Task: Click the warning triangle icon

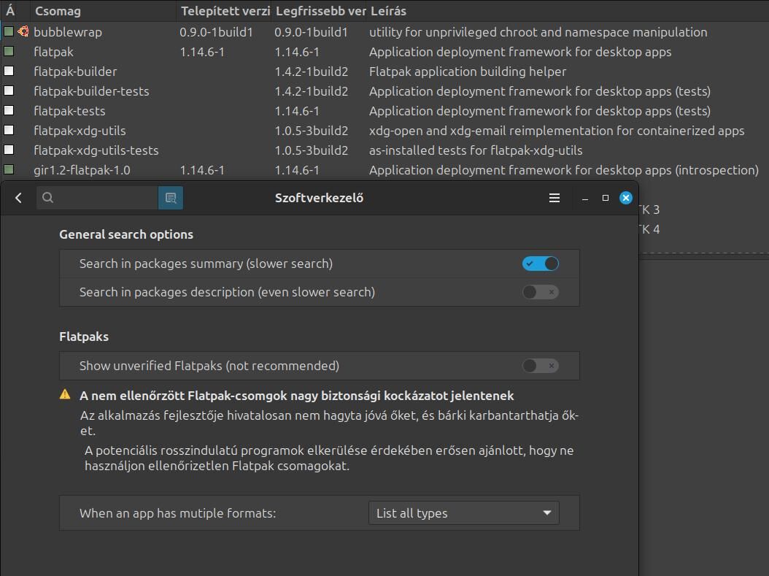Action: [65, 394]
